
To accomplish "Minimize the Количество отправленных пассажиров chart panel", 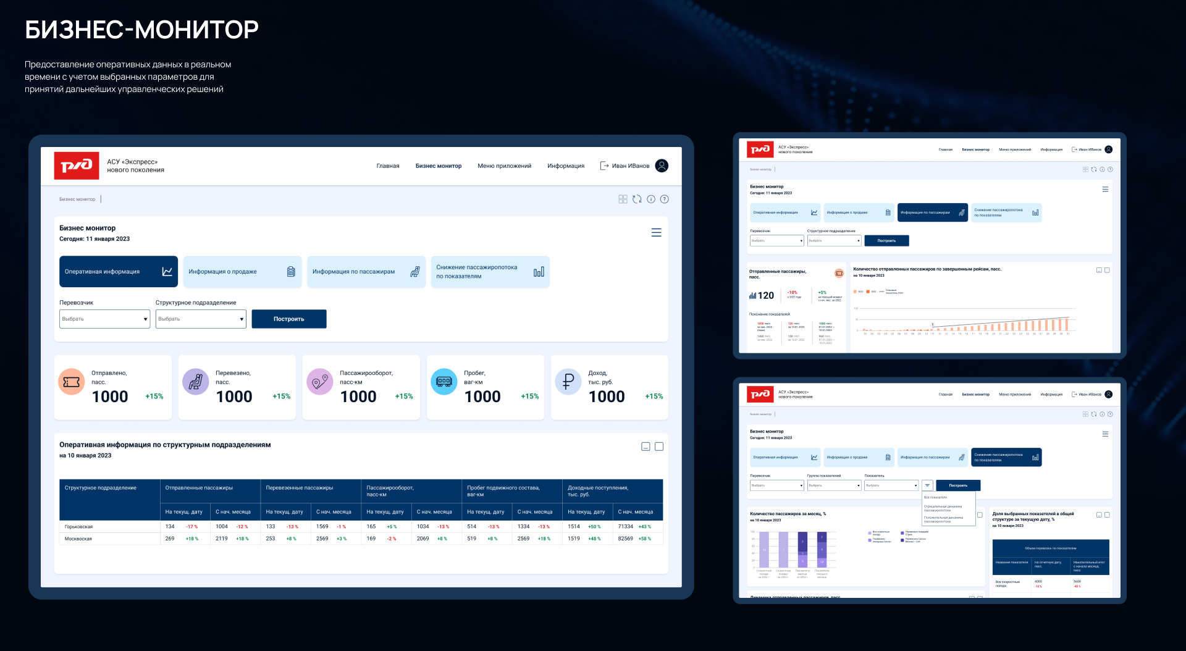I will [1099, 271].
